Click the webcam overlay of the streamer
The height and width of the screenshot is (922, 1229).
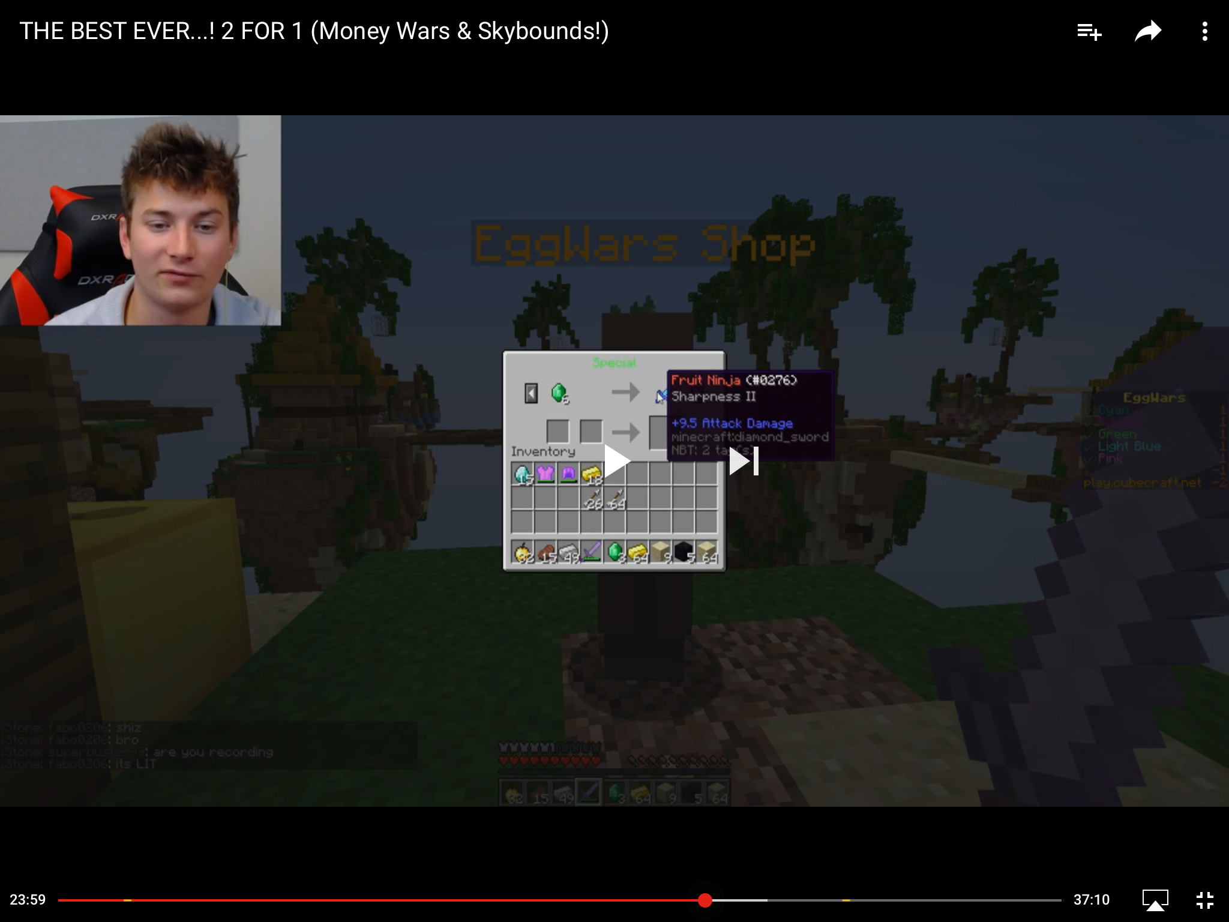(140, 220)
